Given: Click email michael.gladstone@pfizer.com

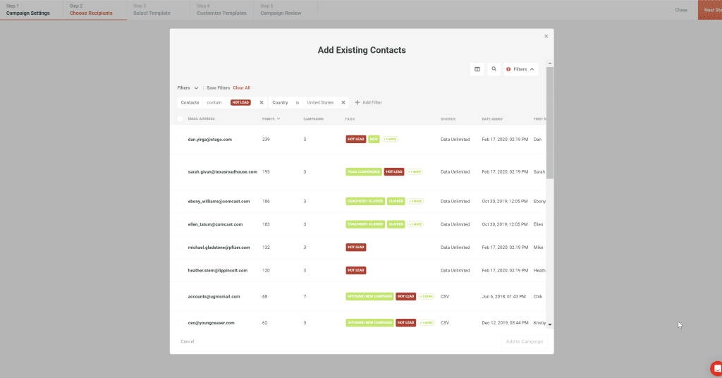Looking at the screenshot, I should click(x=219, y=248).
